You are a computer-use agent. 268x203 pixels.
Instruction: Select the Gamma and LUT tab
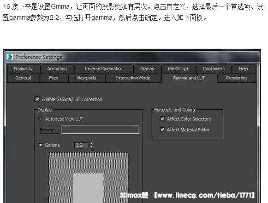click(x=189, y=78)
